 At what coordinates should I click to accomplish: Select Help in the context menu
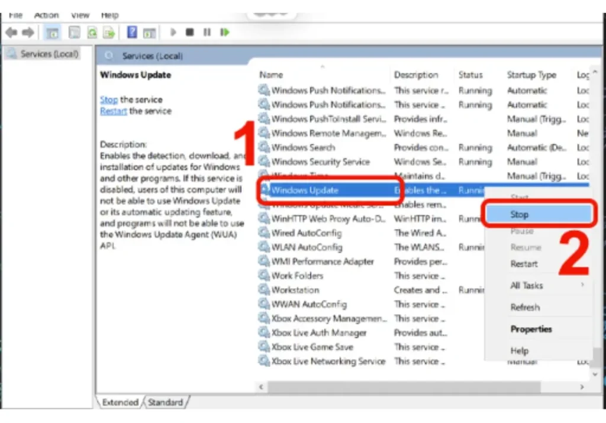[x=519, y=351]
